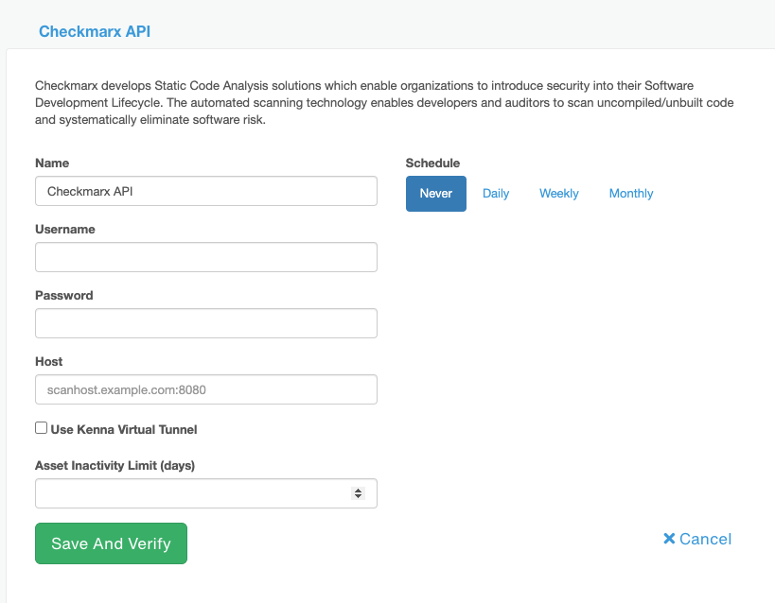775x603 pixels.
Task: Click the Use Kenna Virtual Tunnel label
Action: click(123, 429)
